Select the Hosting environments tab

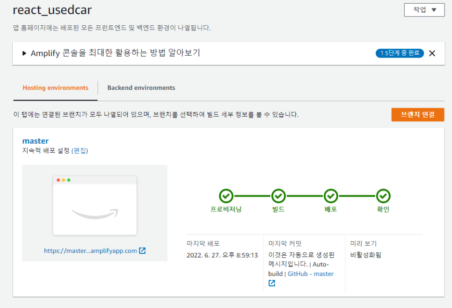[55, 88]
